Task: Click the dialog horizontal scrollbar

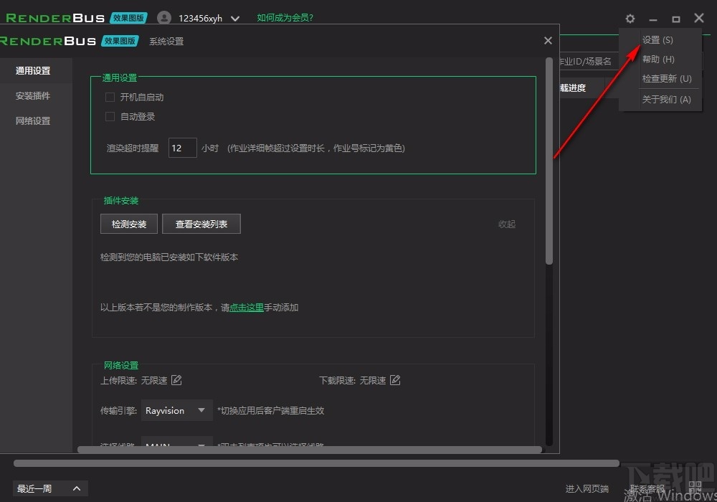Action: click(310, 450)
